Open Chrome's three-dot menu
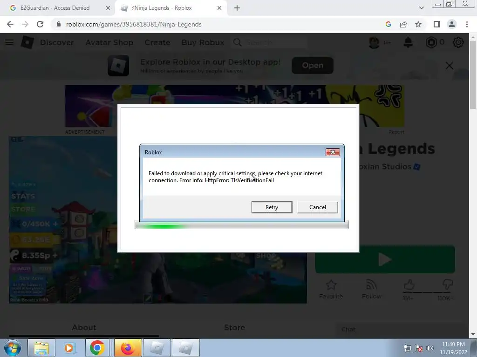 tap(467, 24)
